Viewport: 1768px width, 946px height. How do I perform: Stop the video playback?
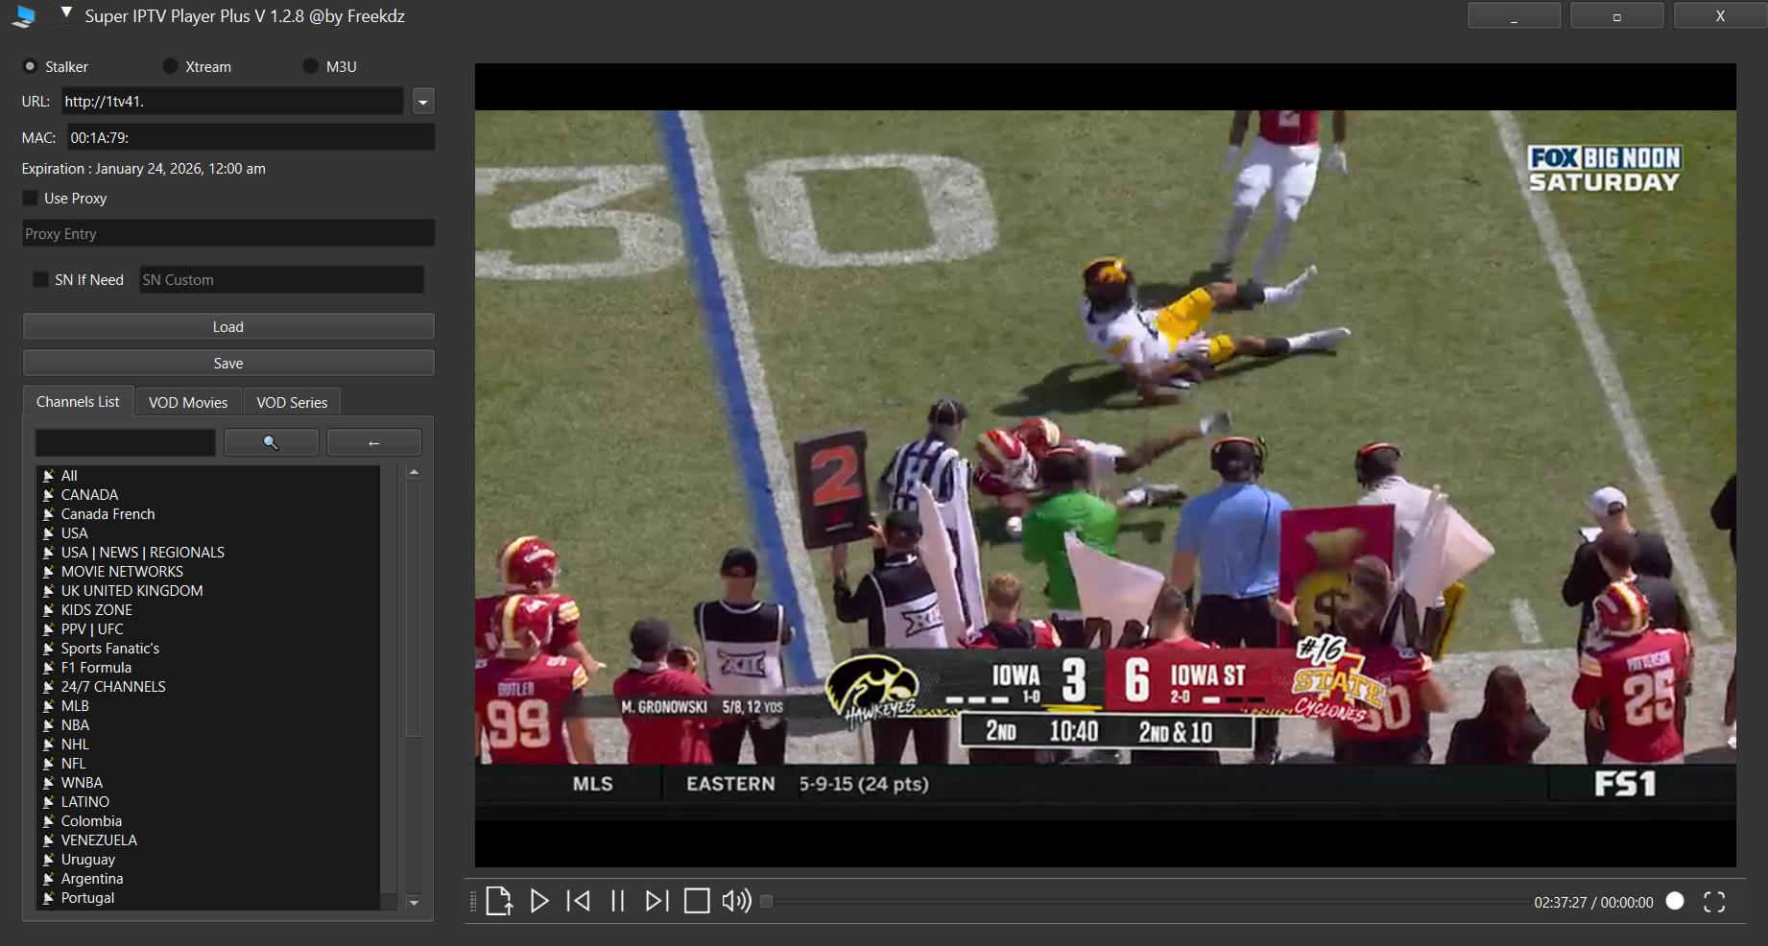pos(697,901)
